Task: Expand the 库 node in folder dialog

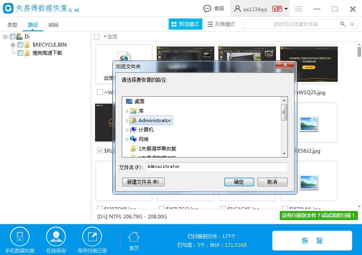Action: pyautogui.click(x=127, y=111)
